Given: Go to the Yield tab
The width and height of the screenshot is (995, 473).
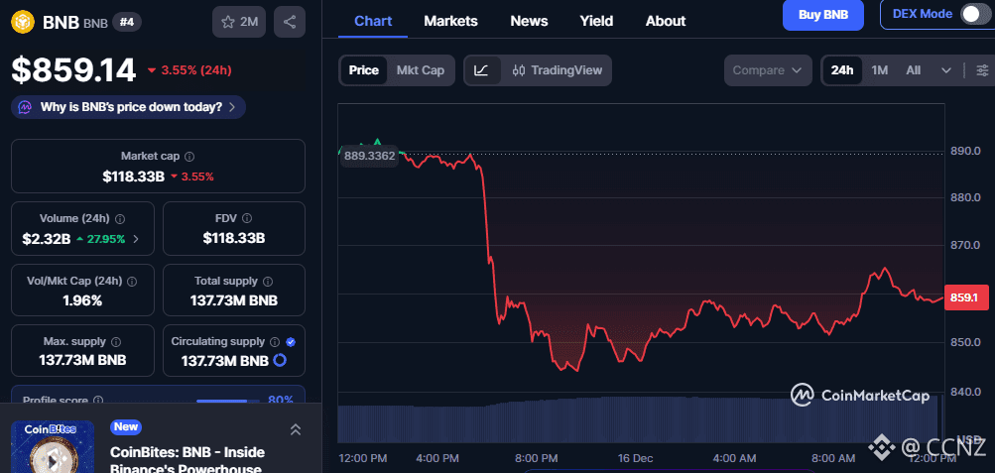Looking at the screenshot, I should click(x=596, y=21).
